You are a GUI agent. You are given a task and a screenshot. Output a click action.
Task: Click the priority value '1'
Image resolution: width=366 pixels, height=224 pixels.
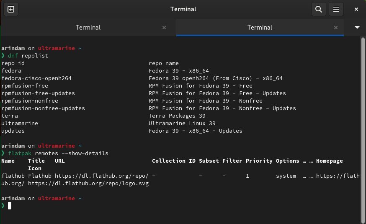[x=247, y=176]
